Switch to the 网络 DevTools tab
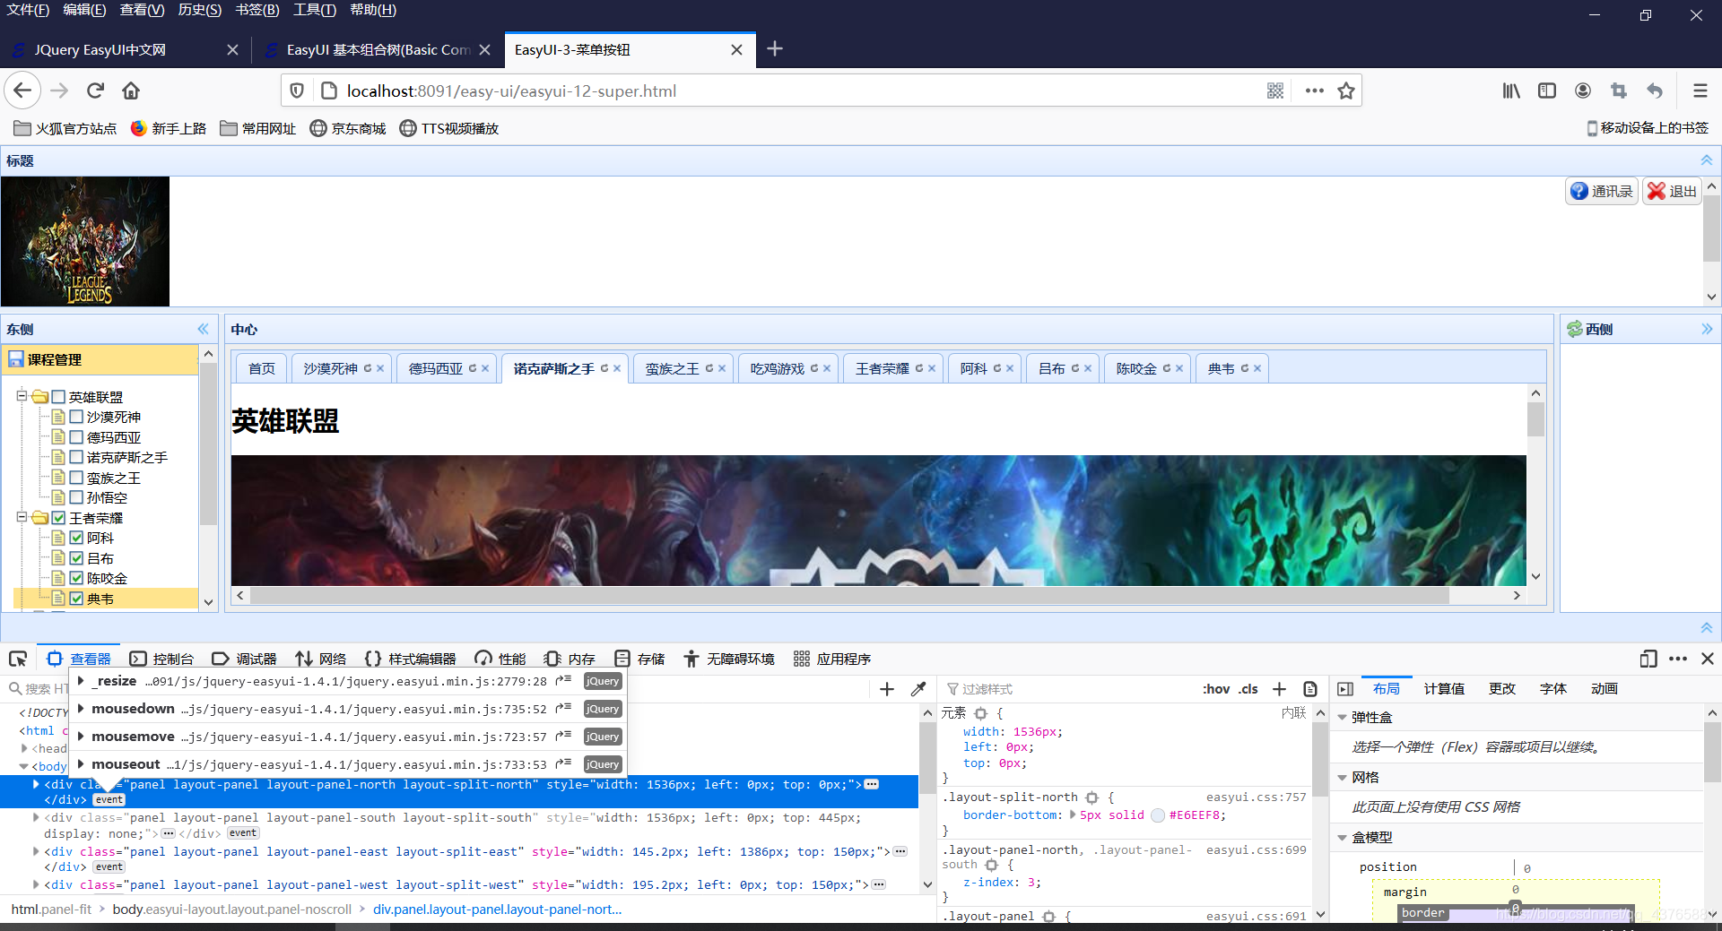 (321, 659)
